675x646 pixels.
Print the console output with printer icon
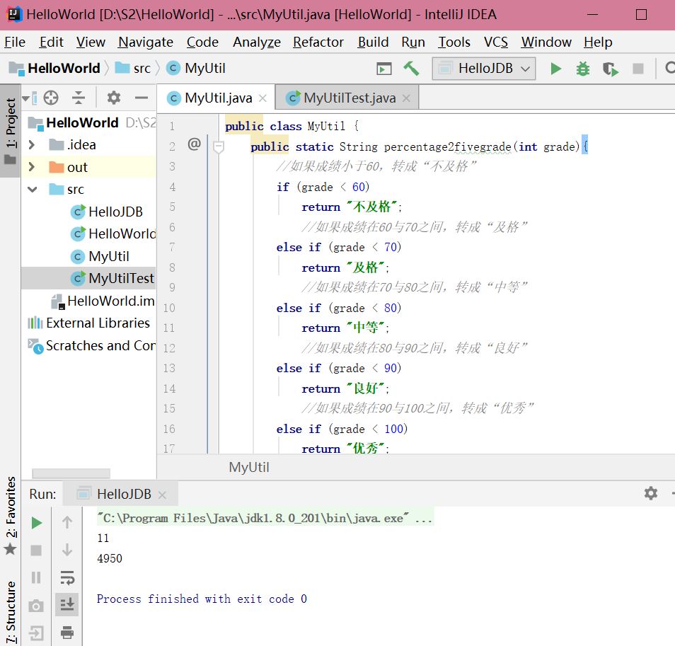[67, 633]
